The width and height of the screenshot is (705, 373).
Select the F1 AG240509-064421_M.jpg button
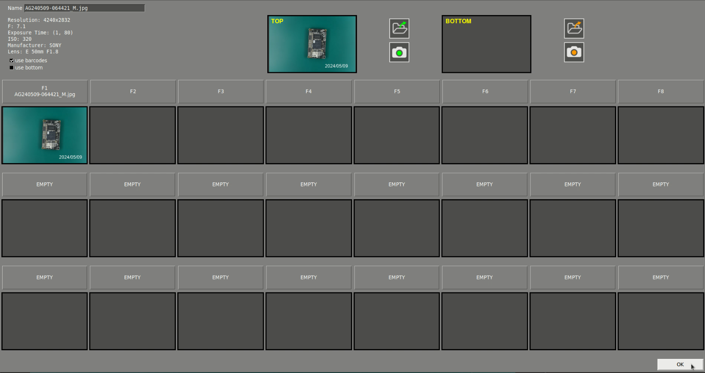tap(45, 91)
